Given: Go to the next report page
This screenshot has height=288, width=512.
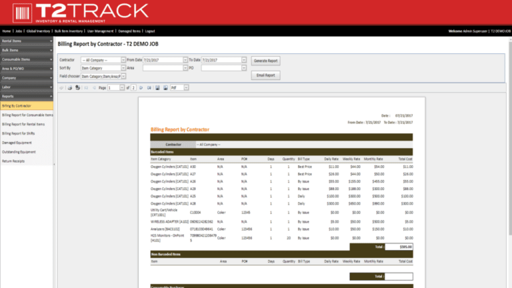Looking at the screenshot, I should coord(141,87).
